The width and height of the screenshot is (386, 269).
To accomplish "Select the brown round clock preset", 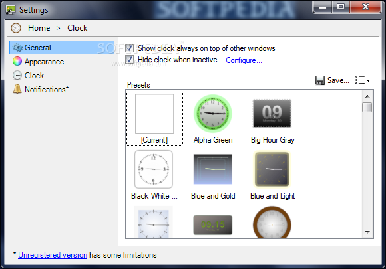I will click(x=272, y=222).
